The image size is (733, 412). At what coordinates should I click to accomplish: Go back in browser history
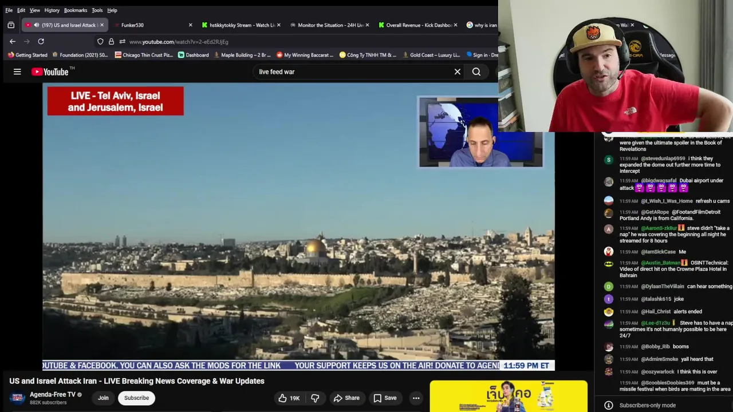tap(13, 41)
